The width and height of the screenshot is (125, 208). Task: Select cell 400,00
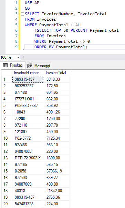coord(57,184)
